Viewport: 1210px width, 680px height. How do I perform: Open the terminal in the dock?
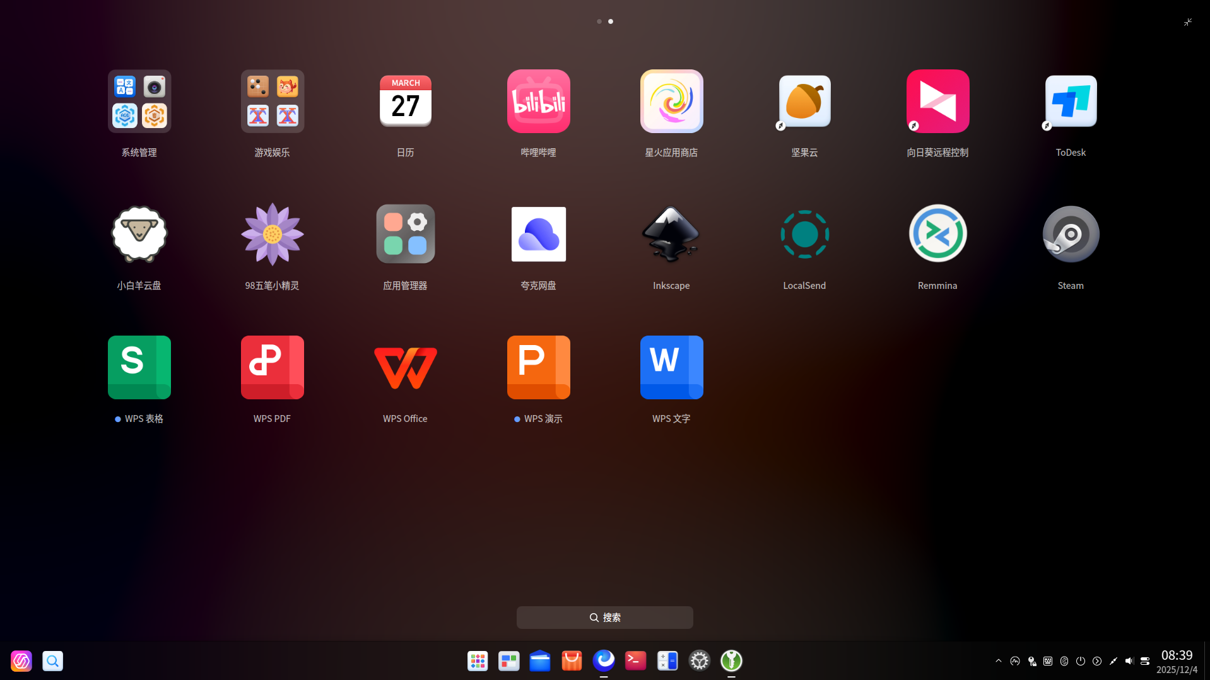coord(635,660)
